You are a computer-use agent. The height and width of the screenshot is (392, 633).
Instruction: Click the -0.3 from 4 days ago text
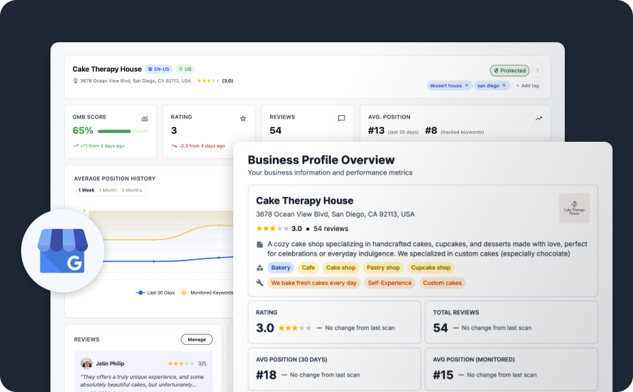pos(202,146)
